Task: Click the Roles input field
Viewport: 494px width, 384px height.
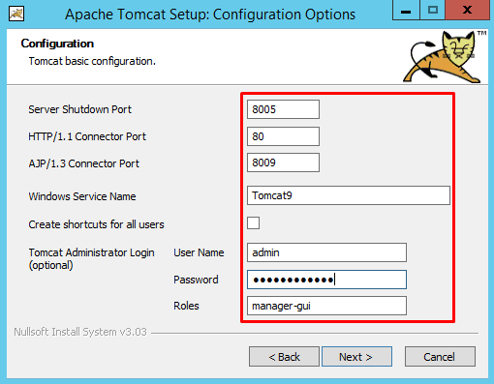Action: point(326,306)
